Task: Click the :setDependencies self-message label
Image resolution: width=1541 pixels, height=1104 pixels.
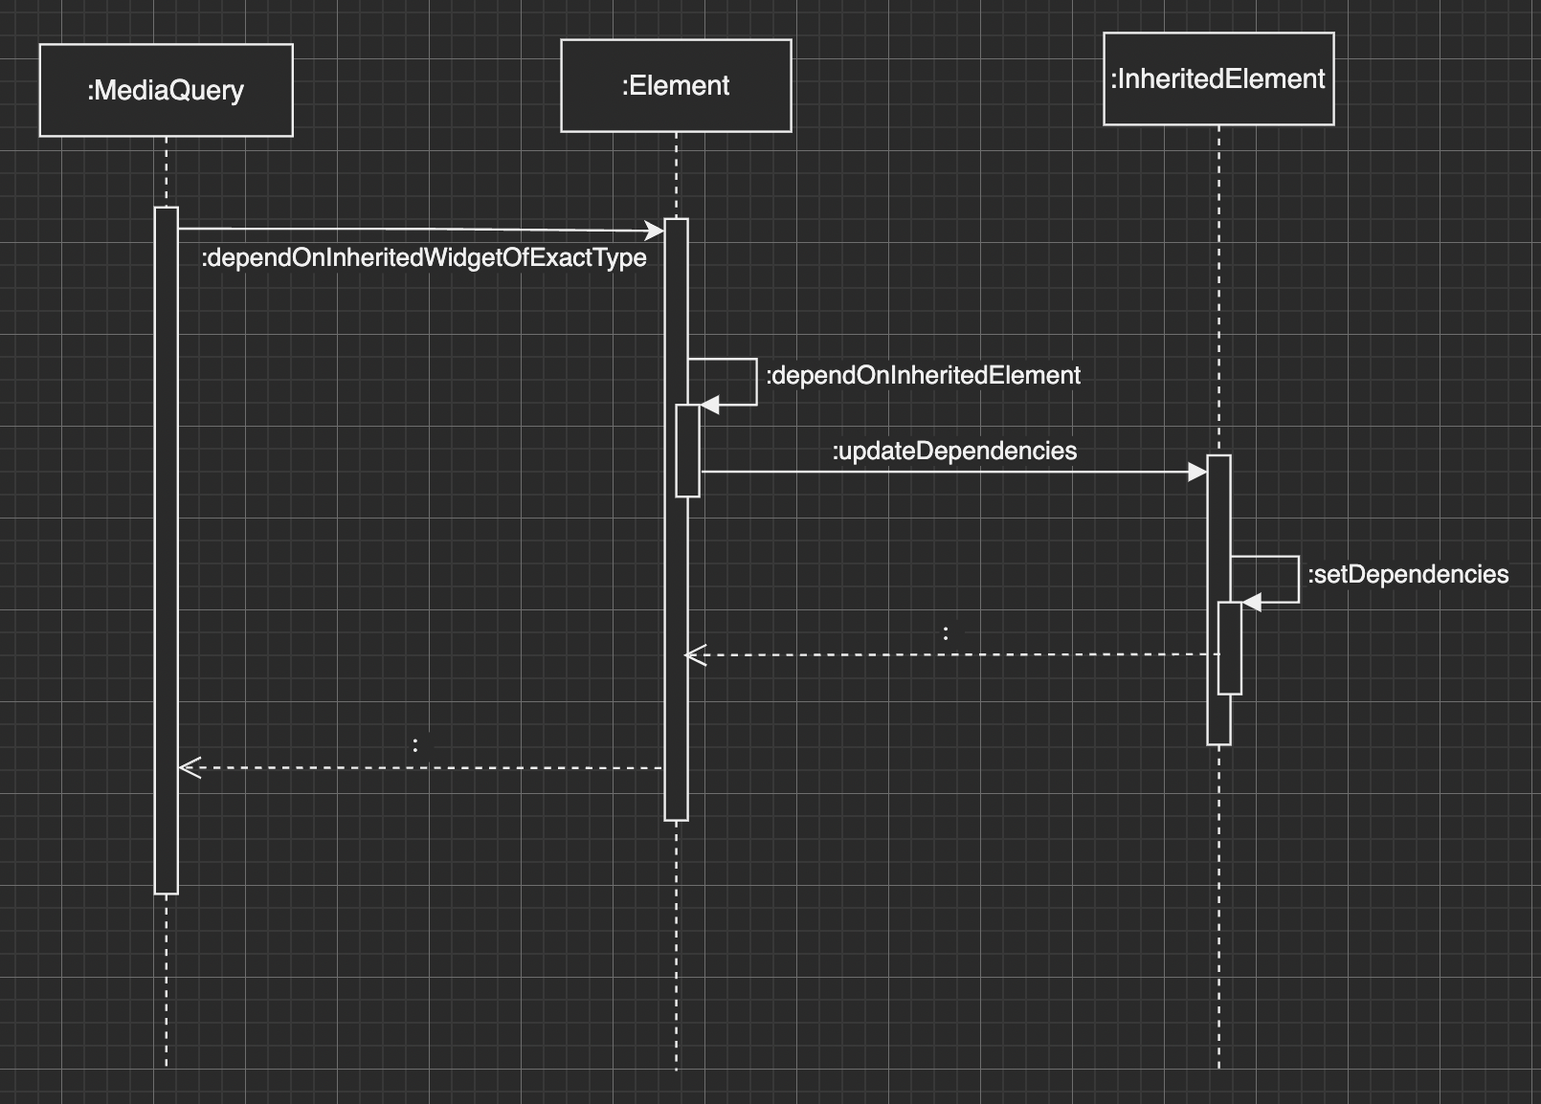Action: (x=1408, y=574)
